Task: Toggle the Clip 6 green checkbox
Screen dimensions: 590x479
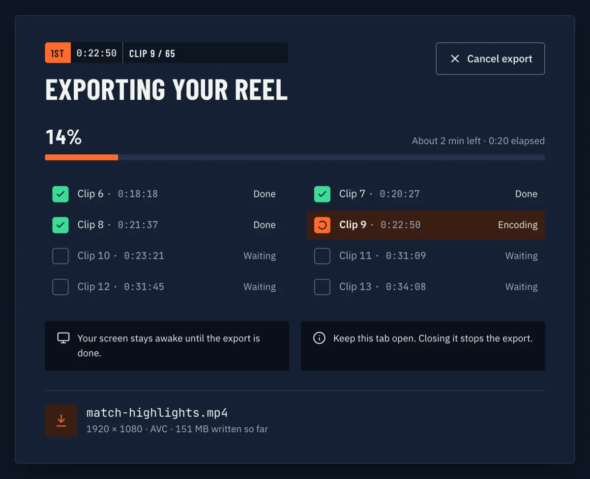Action: click(x=60, y=194)
